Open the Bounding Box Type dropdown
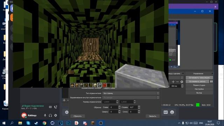This screenshot has width=224, height=126. (x=131, y=93)
